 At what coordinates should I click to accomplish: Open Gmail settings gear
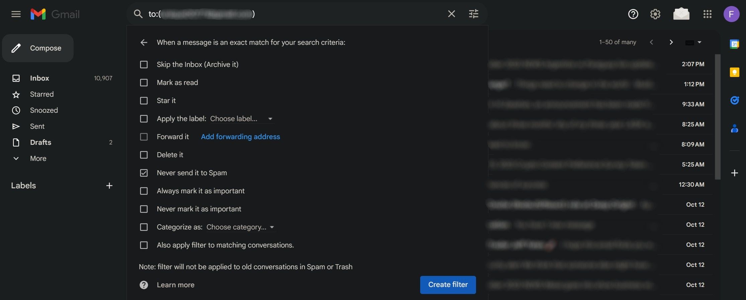click(x=655, y=14)
